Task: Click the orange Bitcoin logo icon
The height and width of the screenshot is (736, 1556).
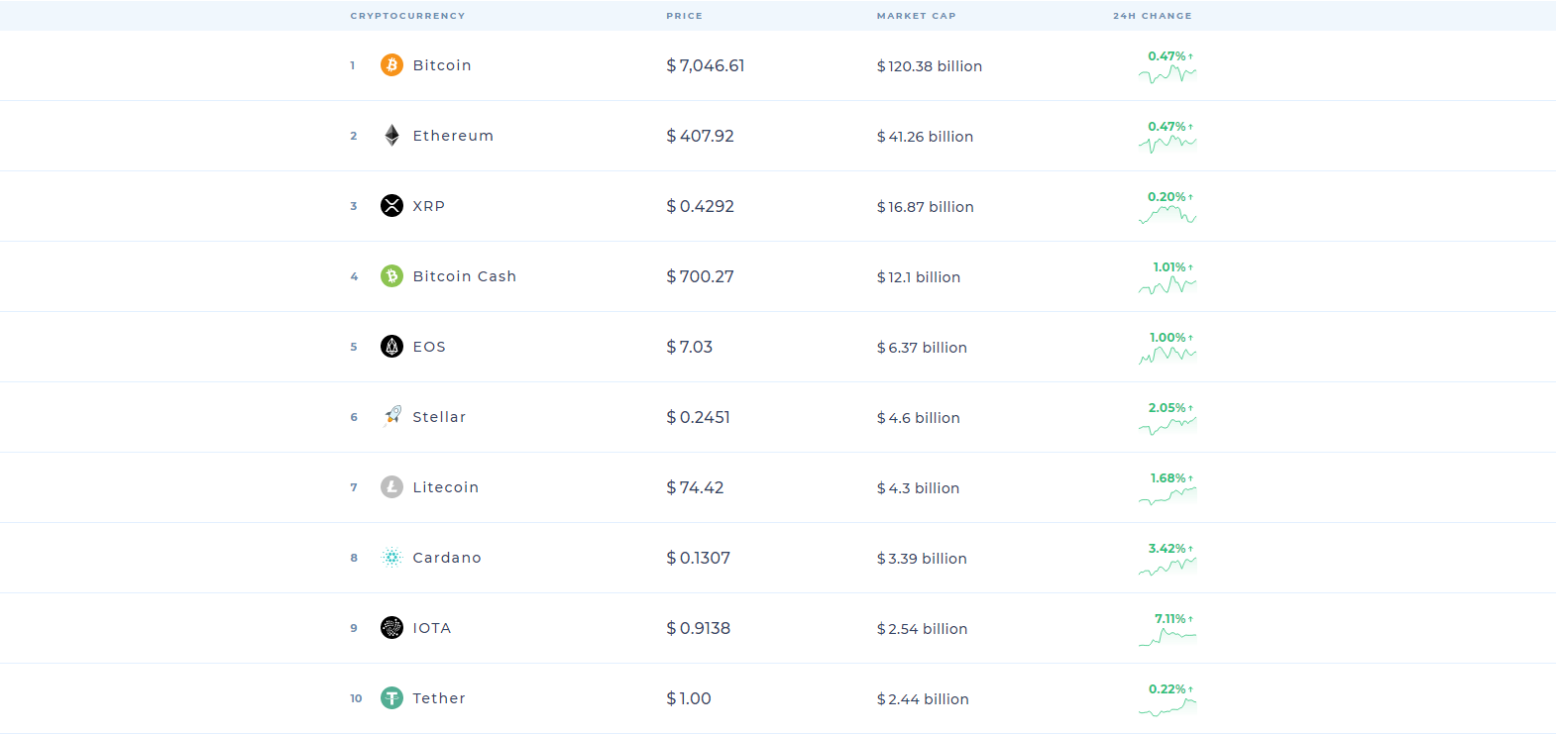Action: tap(391, 65)
